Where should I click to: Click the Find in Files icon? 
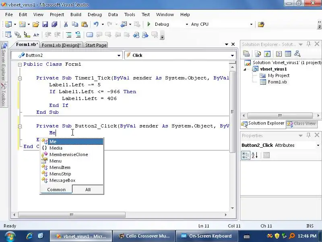[x=261, y=25]
